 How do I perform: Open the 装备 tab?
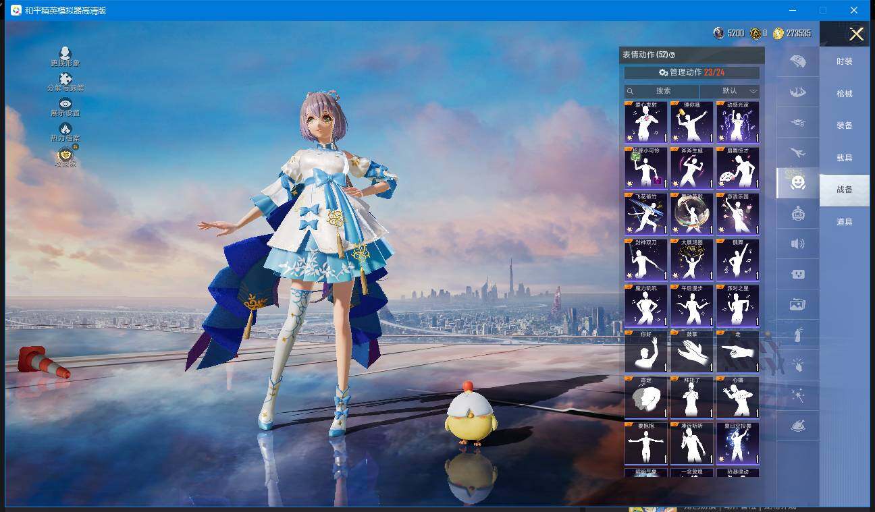[844, 125]
